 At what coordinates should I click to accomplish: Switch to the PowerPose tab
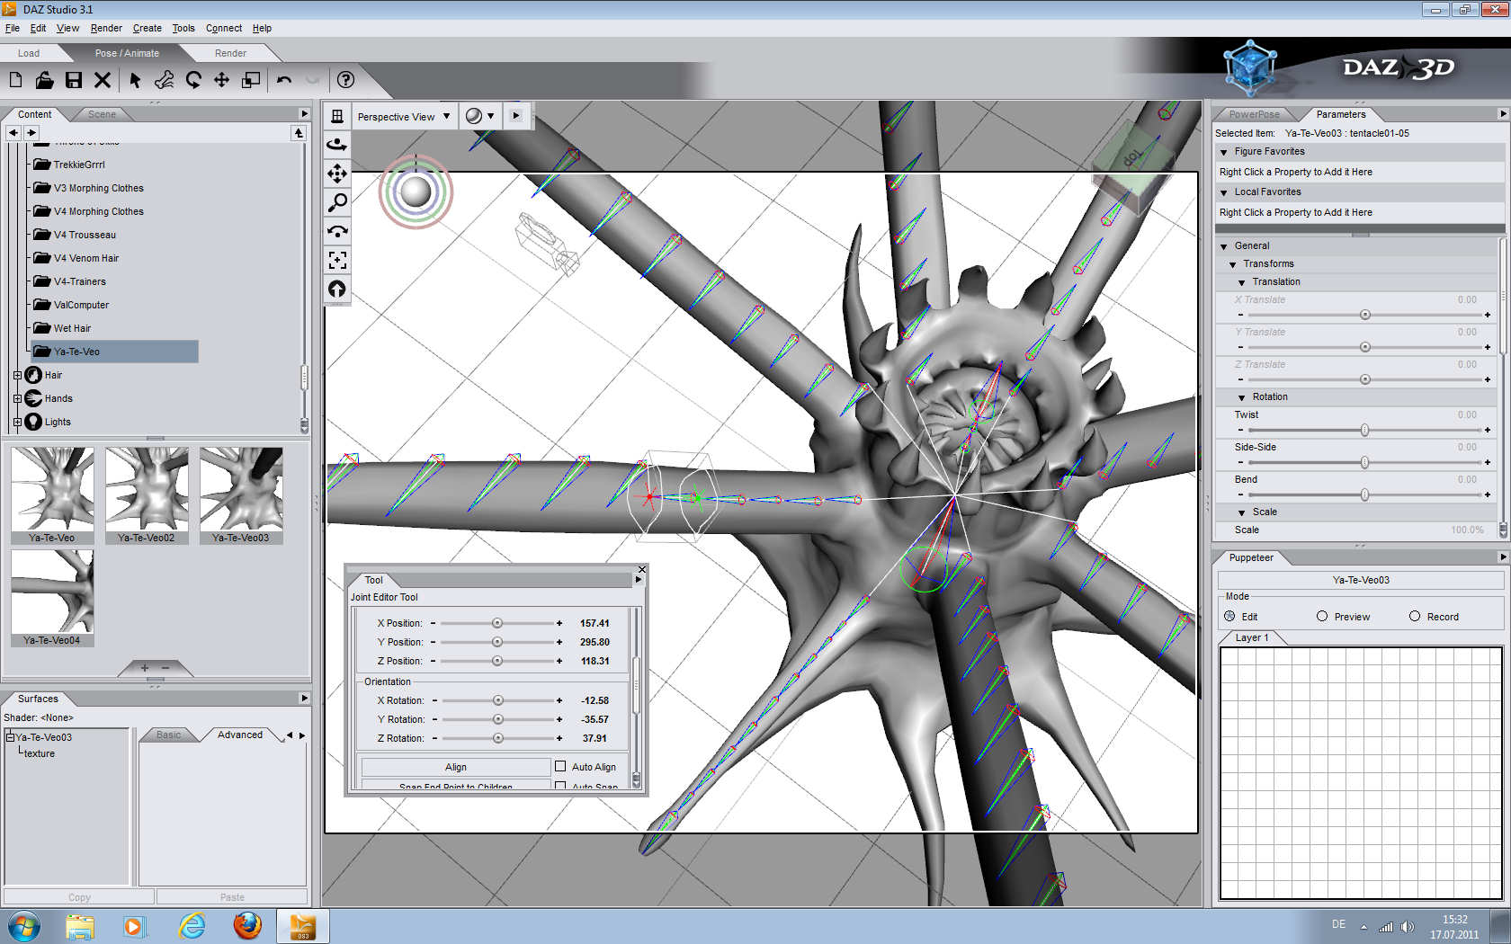[1255, 114]
